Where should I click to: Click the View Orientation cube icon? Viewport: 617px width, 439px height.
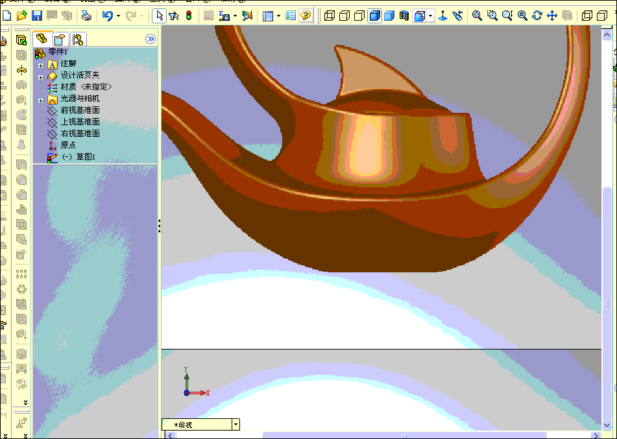(x=420, y=16)
